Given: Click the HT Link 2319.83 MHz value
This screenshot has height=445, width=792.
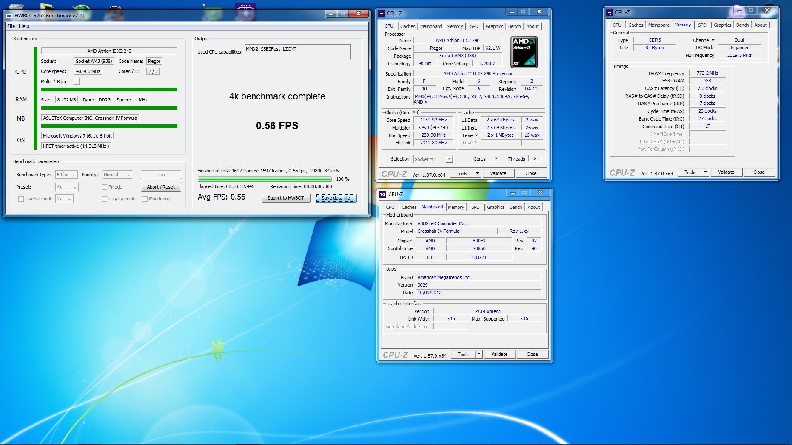Looking at the screenshot, I should (433, 143).
